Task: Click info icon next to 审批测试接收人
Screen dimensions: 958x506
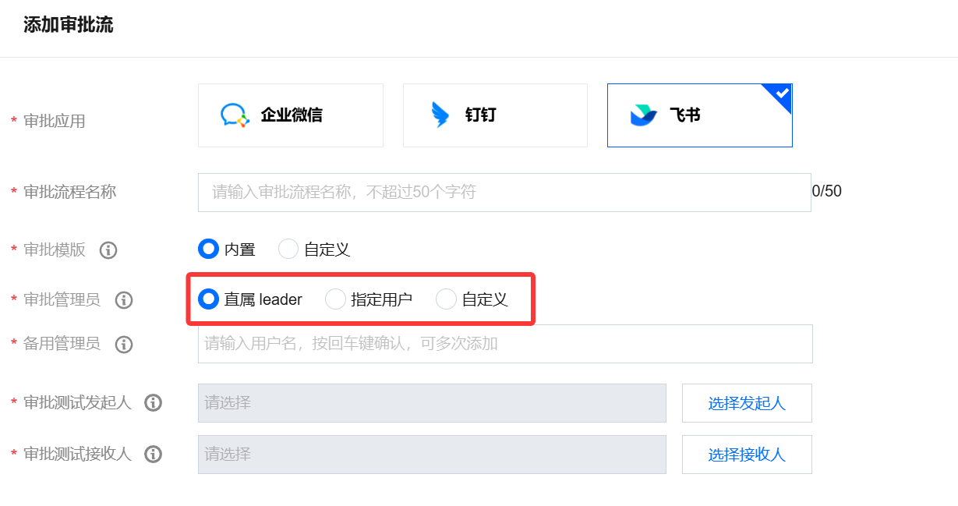Action: pyautogui.click(x=154, y=455)
